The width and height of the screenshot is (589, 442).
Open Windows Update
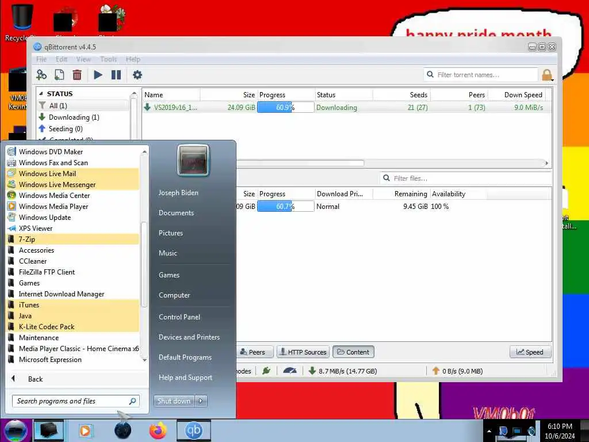[73, 217]
